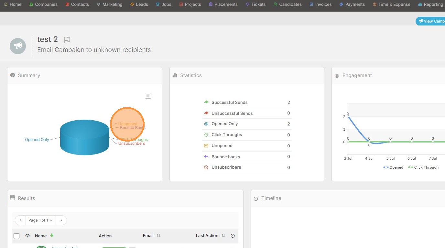Click the Time & Expense clock icon
The width and height of the screenshot is (445, 248).
[x=374, y=4]
